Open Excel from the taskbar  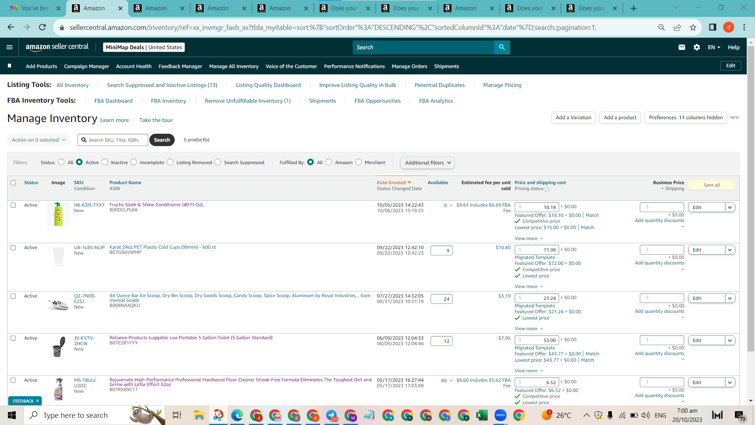point(482,415)
